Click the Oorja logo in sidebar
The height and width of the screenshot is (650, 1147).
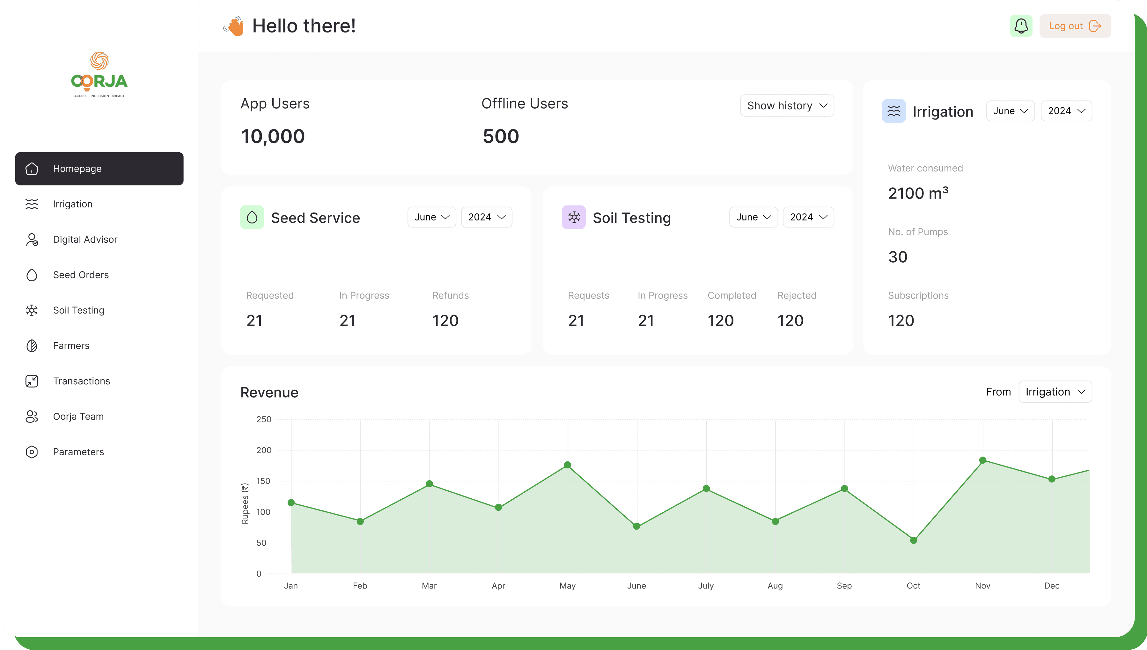coord(99,75)
